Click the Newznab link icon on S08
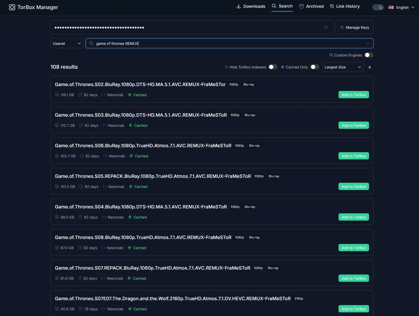 pyautogui.click(x=104, y=248)
